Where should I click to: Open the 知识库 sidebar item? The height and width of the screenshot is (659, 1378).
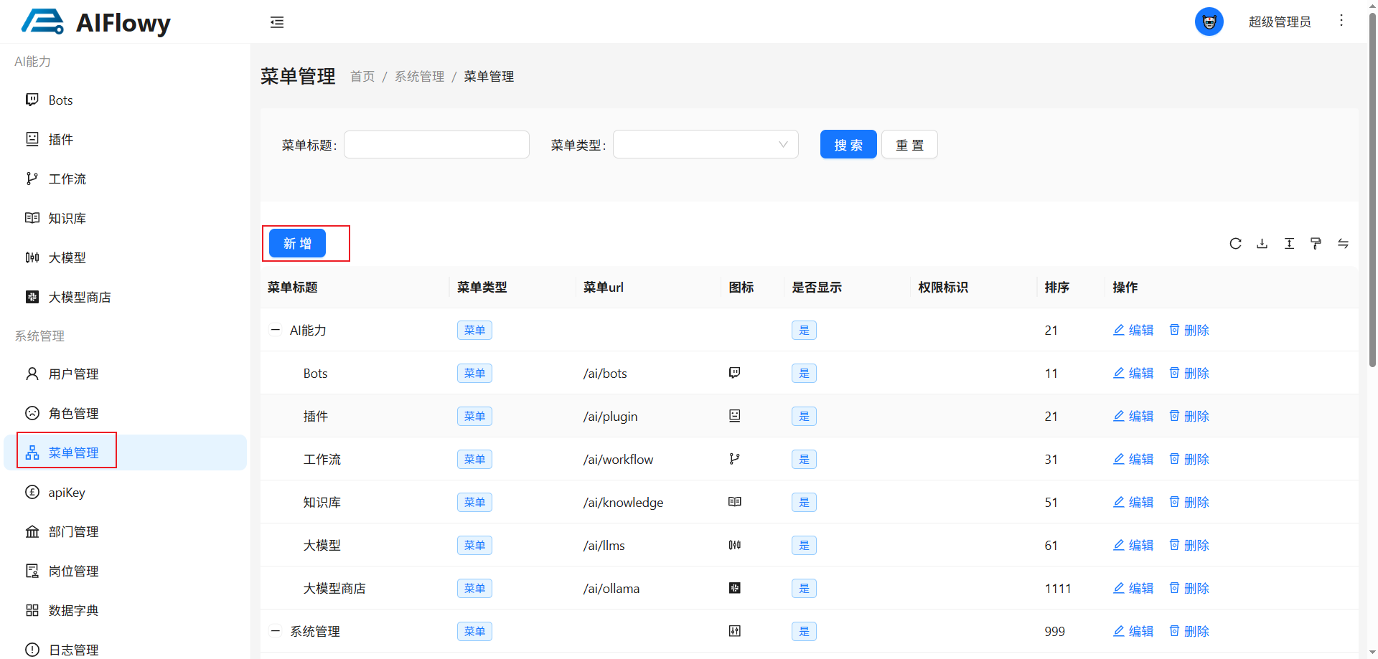(66, 218)
